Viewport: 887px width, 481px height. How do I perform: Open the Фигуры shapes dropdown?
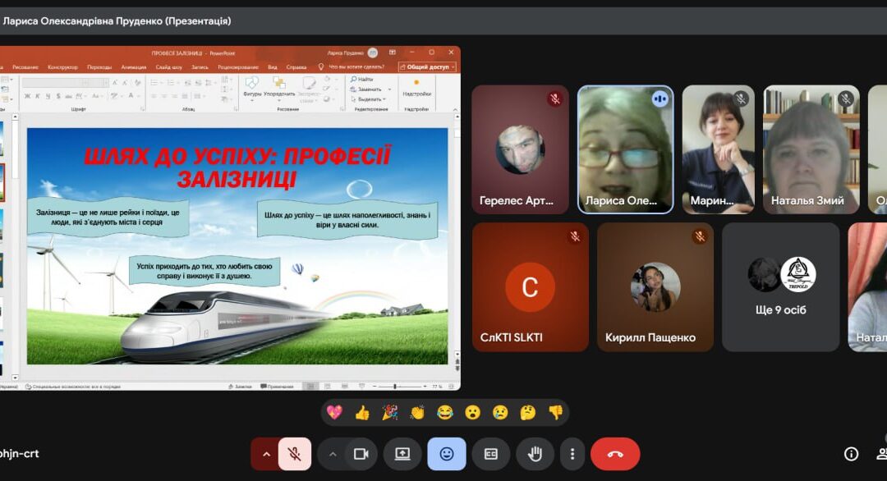pos(252,88)
